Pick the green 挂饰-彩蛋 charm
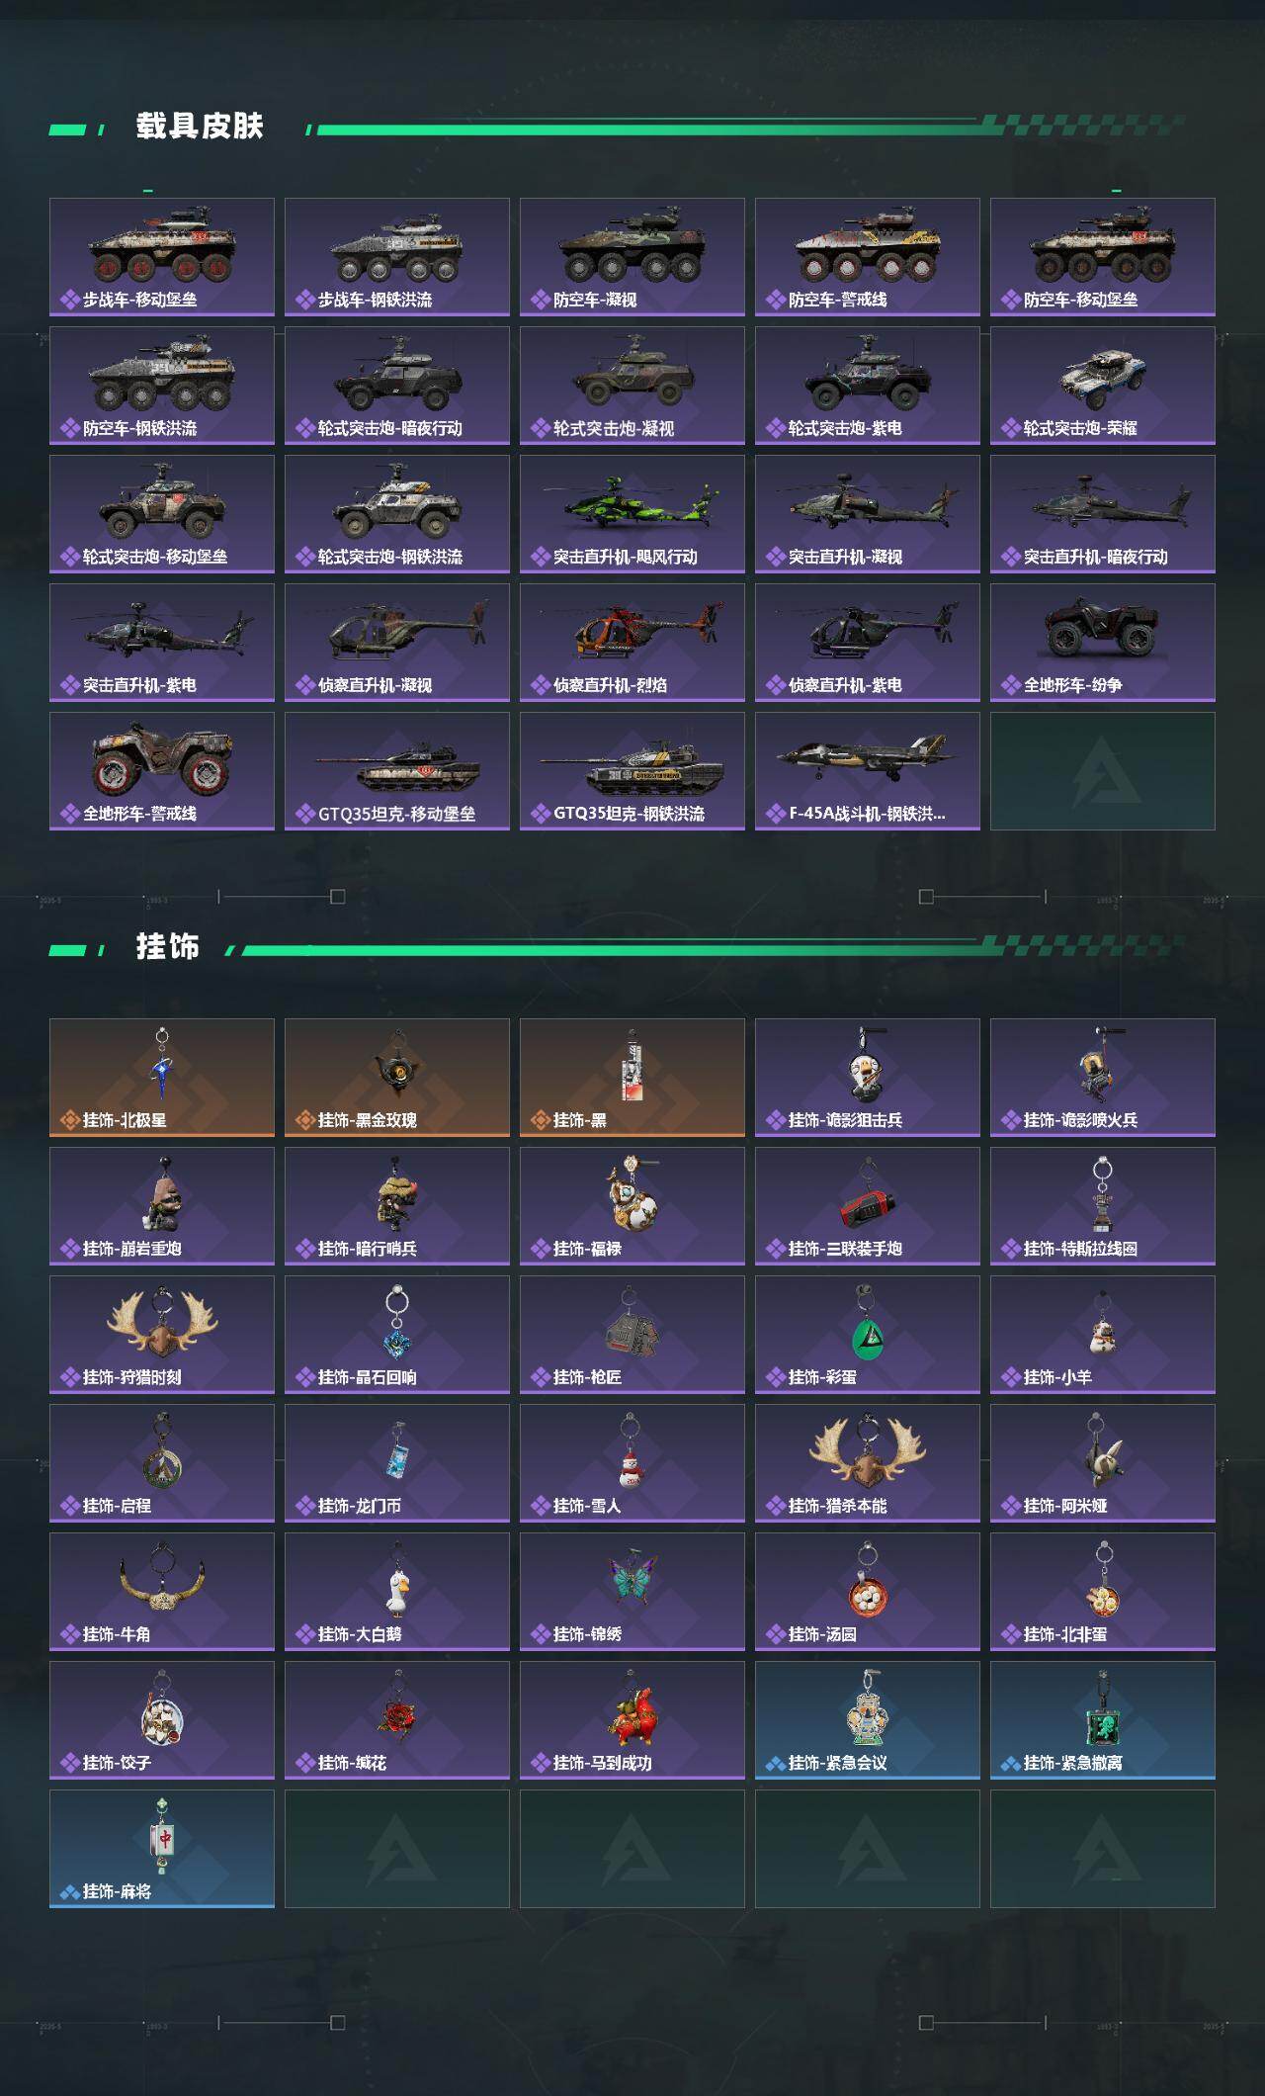 tap(868, 1335)
